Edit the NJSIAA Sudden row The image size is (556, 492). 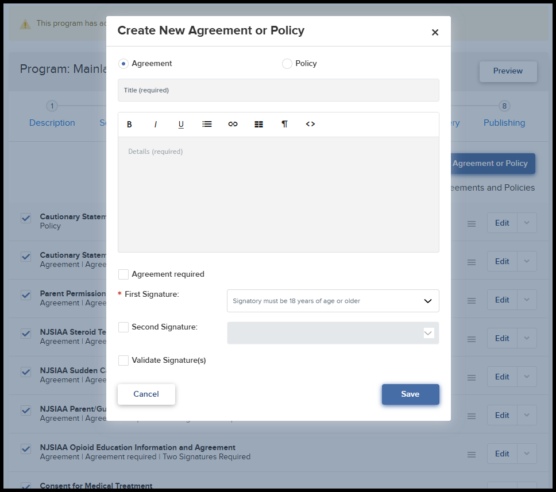(502, 377)
